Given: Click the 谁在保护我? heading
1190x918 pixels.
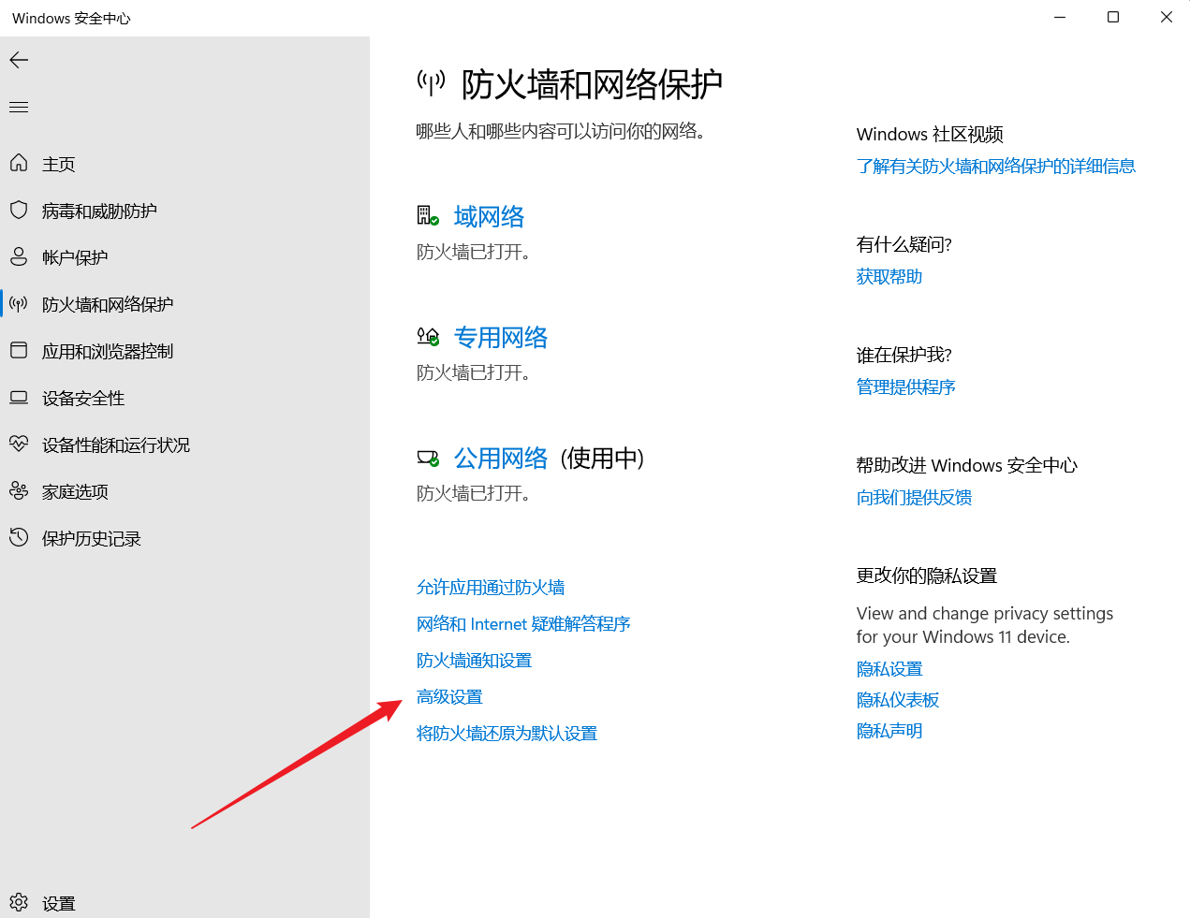Looking at the screenshot, I should pyautogui.click(x=904, y=355).
